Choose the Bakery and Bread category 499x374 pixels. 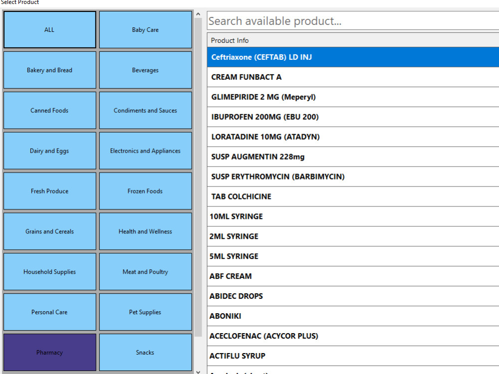click(49, 70)
